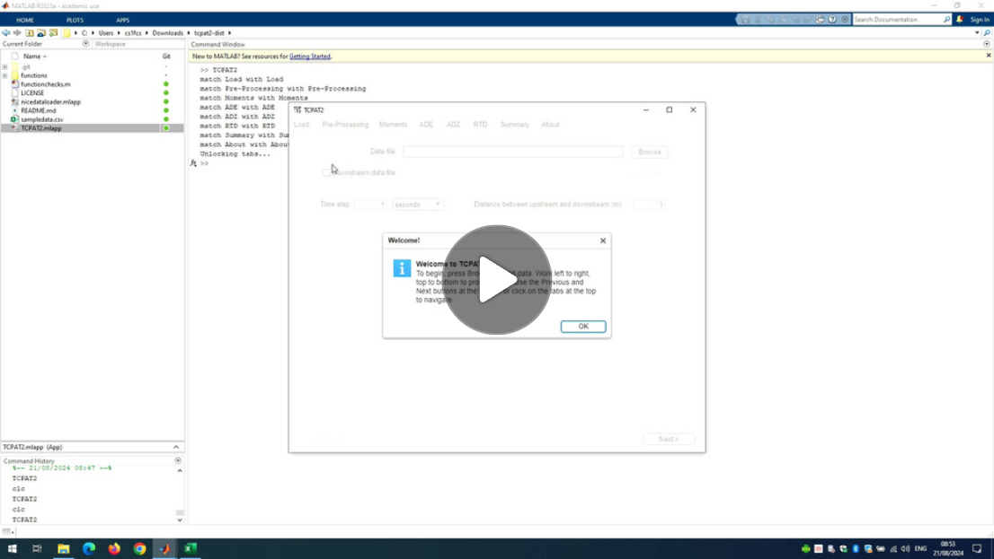Viewport: 994px width, 559px height.
Task: Click the Browse button for Data file
Action: pyautogui.click(x=650, y=152)
